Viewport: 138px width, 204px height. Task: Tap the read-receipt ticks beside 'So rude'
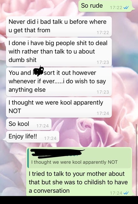pyautogui.click(x=126, y=8)
